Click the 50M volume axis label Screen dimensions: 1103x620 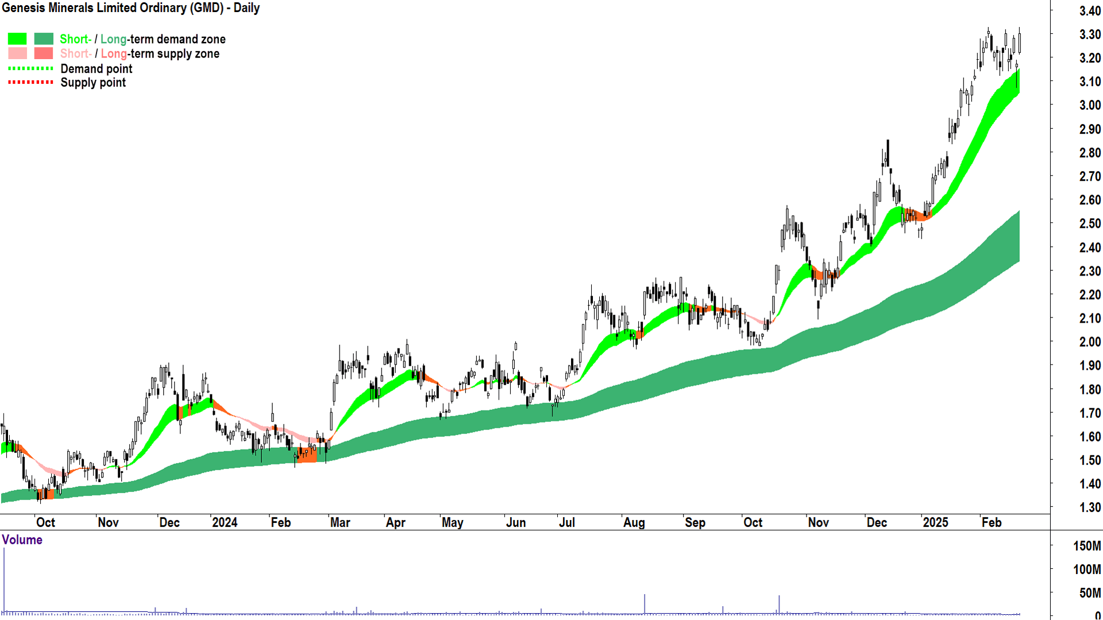pyautogui.click(x=1090, y=593)
